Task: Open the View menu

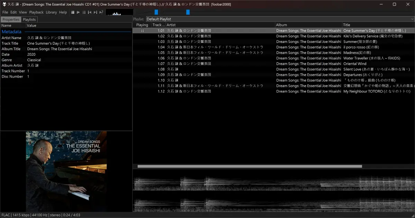Action: (23, 12)
